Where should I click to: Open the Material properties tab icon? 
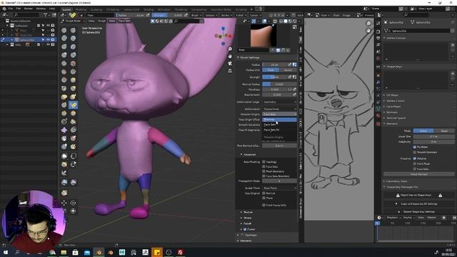(x=378, y=116)
